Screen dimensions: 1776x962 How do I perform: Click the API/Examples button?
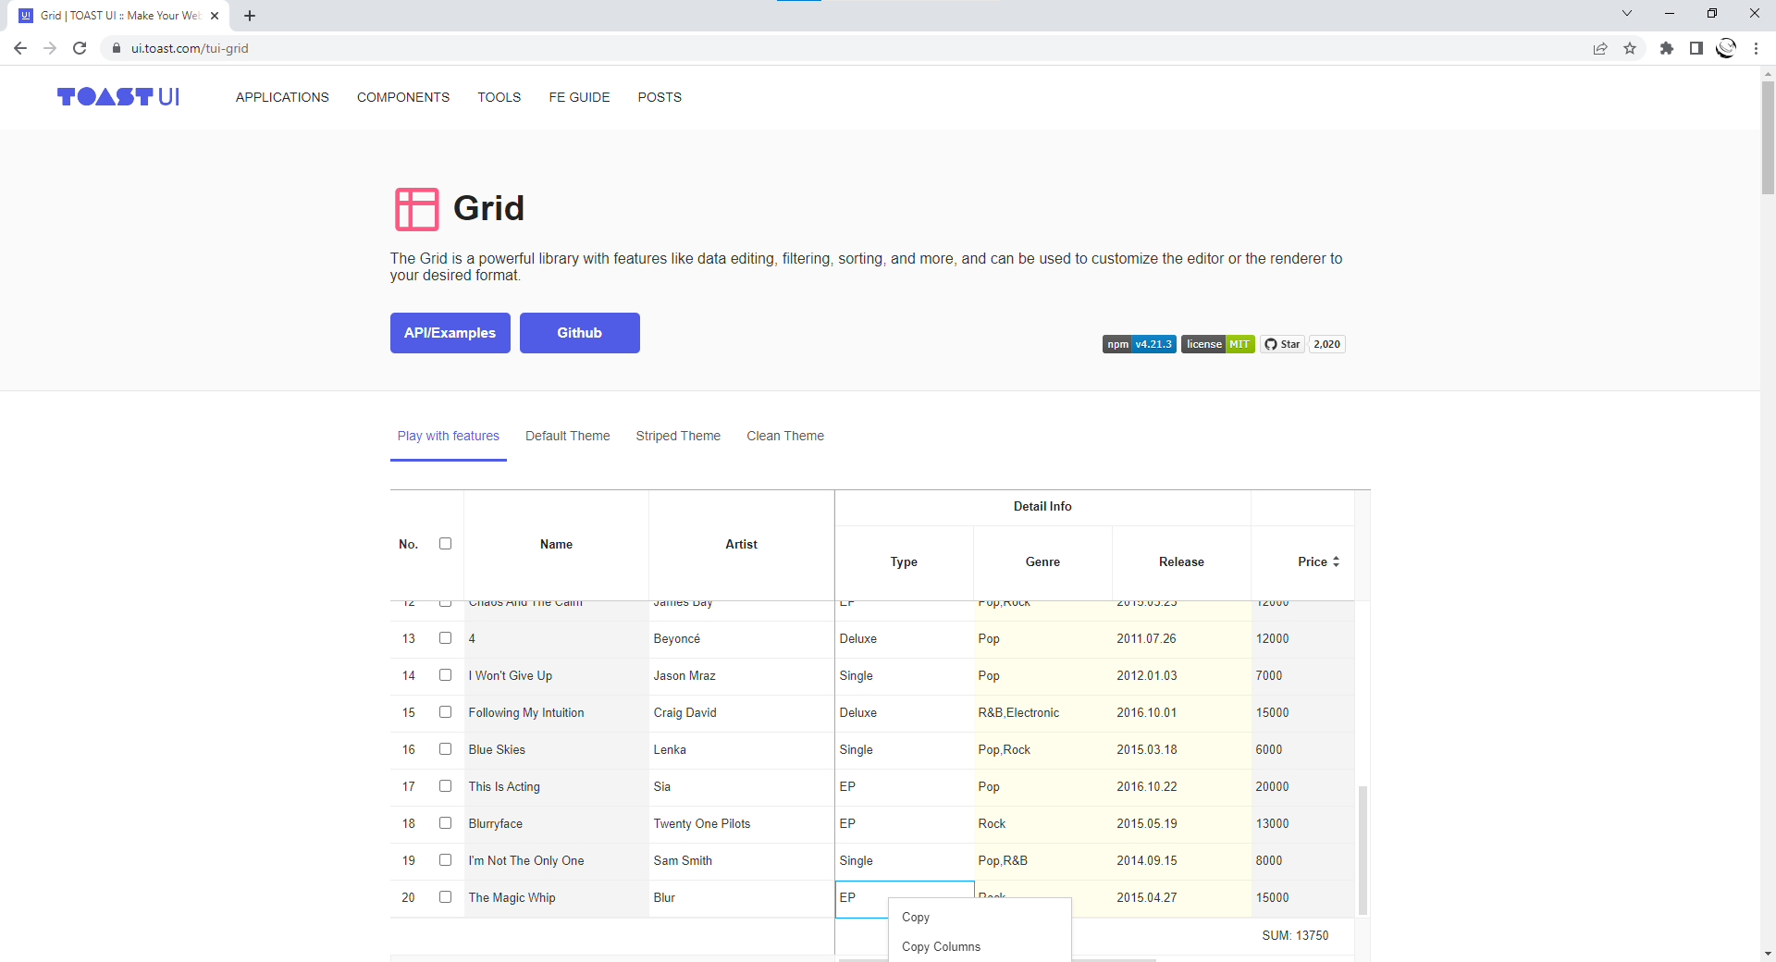click(450, 333)
